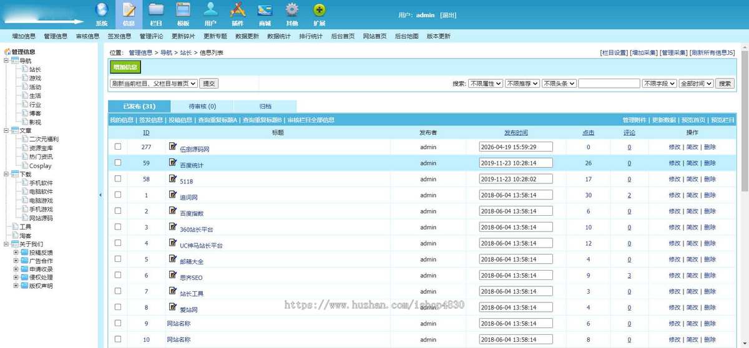Viewport: 749px width, 348px height.
Task: Click the page icon beside 淘客 in tree
Action: click(15, 236)
